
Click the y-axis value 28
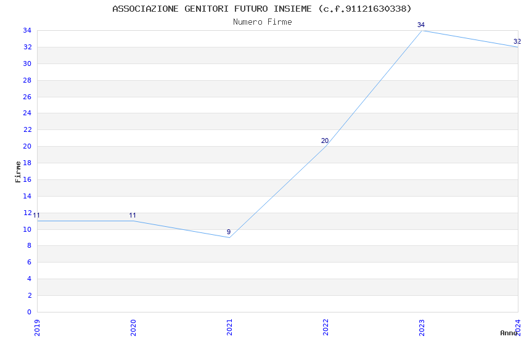27,80
